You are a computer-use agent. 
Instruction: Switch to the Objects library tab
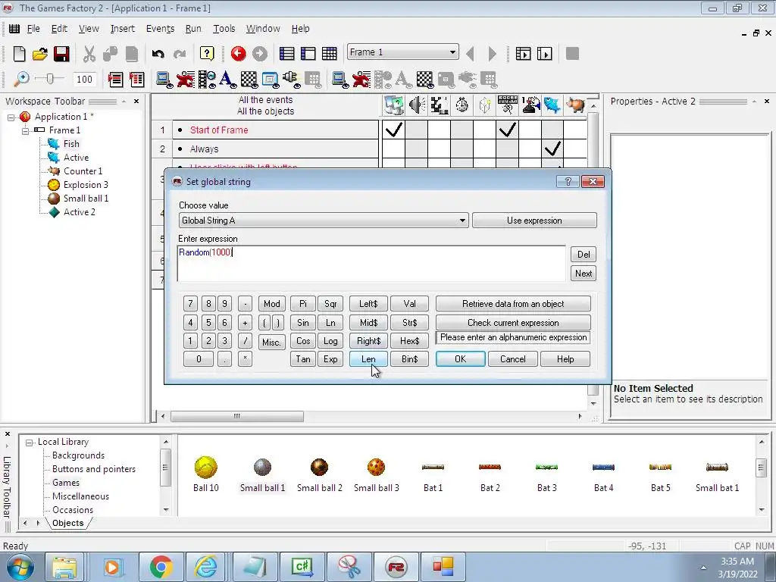67,523
